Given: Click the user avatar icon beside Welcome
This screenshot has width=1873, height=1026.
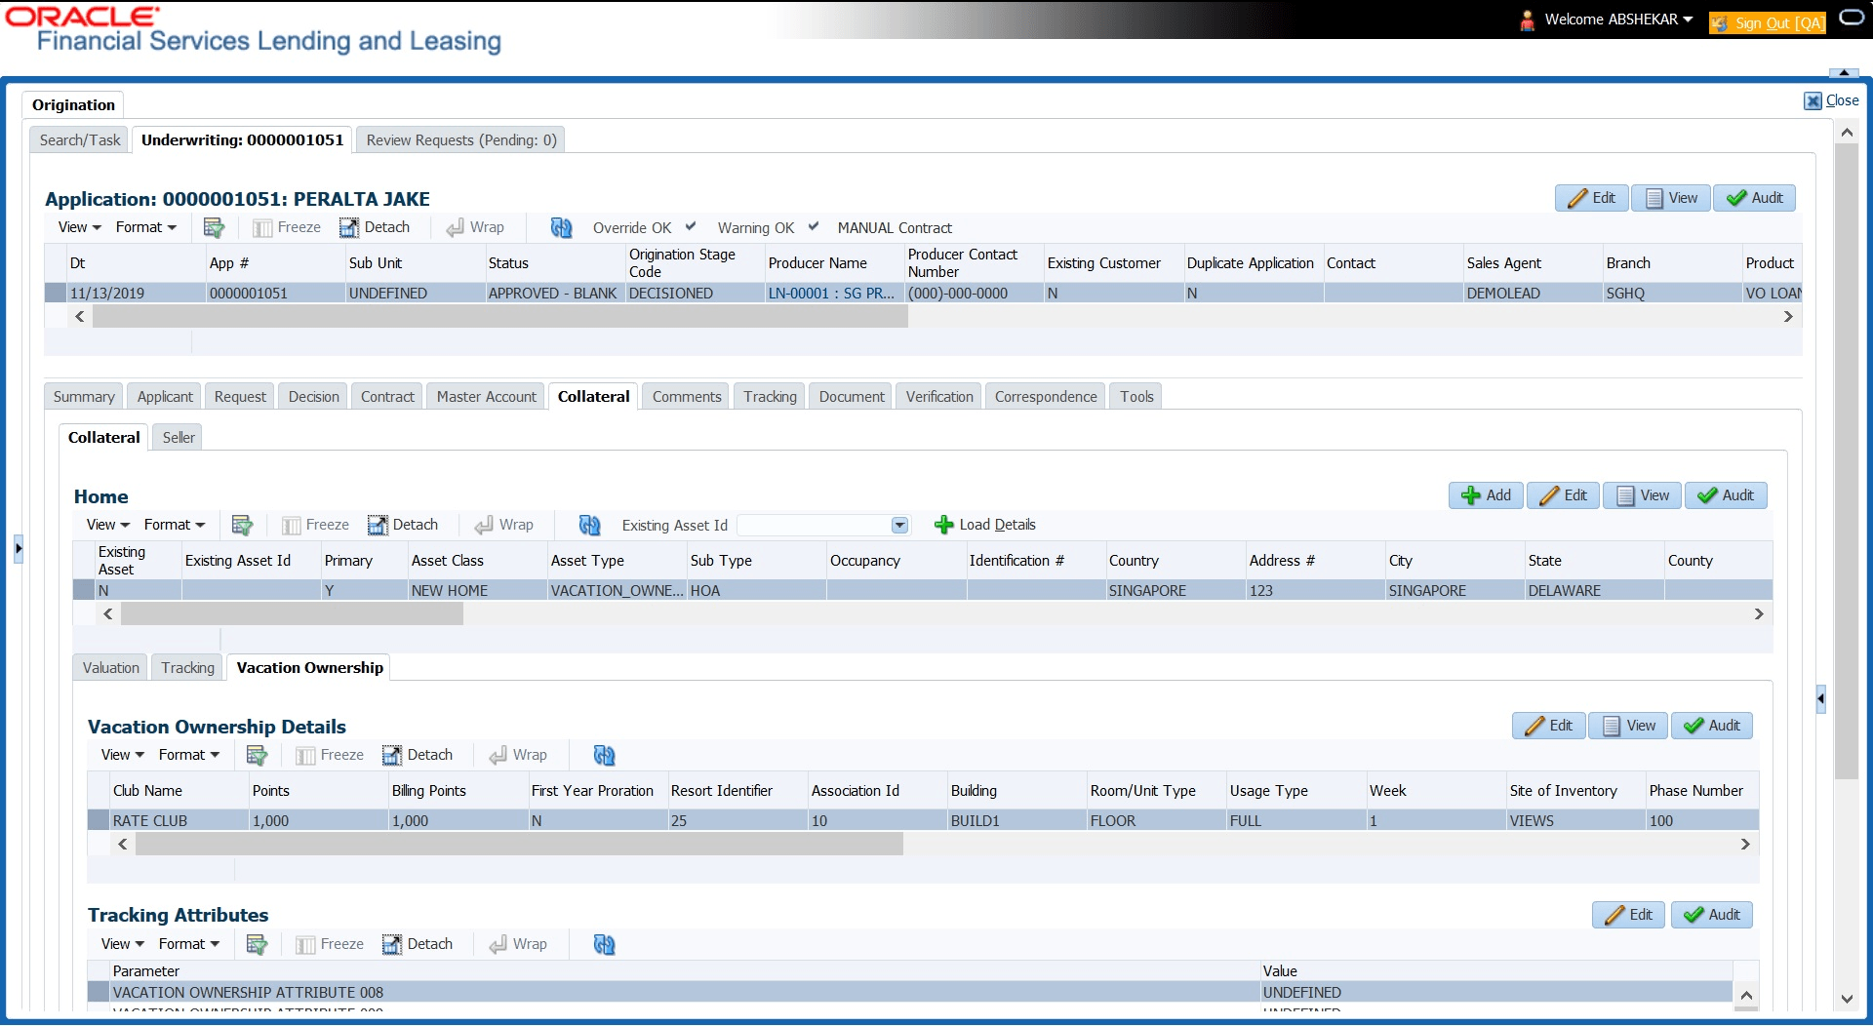Looking at the screenshot, I should pos(1527,20).
